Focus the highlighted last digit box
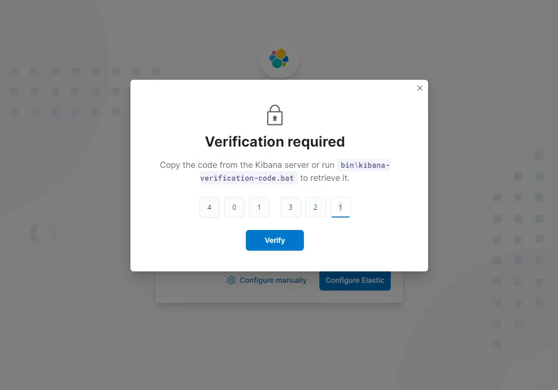This screenshot has width=558, height=390. (340, 207)
